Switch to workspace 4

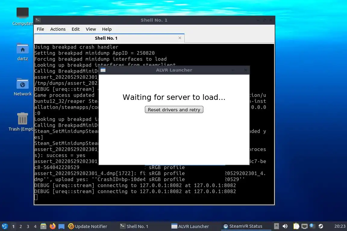35,226
